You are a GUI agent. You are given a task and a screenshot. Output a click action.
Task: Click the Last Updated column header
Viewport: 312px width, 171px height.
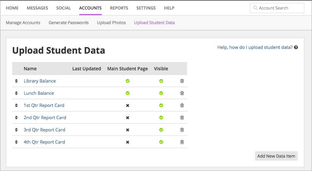tap(87, 69)
